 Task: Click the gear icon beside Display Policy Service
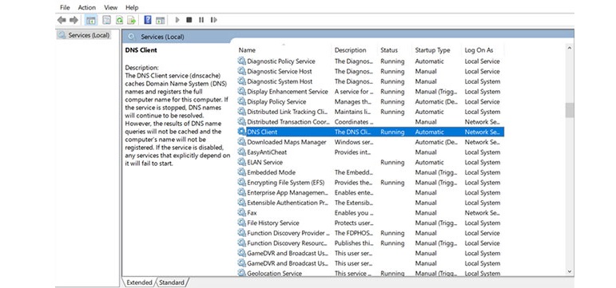[x=241, y=101]
